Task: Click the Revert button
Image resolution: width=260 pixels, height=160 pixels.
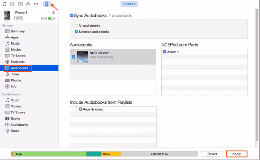Action: pos(212,154)
